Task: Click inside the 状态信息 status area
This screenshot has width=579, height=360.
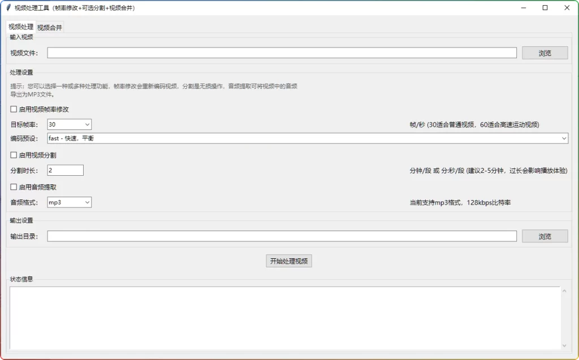Action: 283,316
